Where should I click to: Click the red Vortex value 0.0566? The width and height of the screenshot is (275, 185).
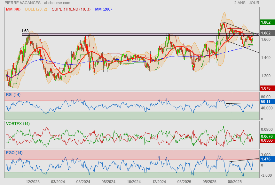click(x=267, y=140)
